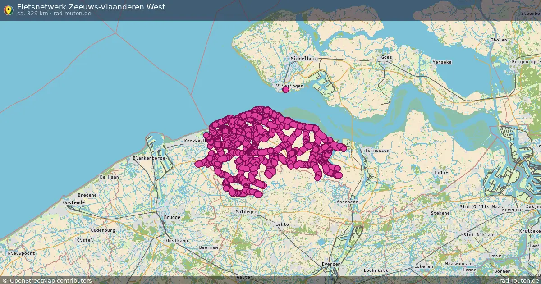The width and height of the screenshot is (541, 284).
Task: Click the Gistel town label
Action: coord(84,240)
